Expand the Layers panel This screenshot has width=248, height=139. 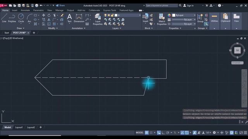coord(117,28)
